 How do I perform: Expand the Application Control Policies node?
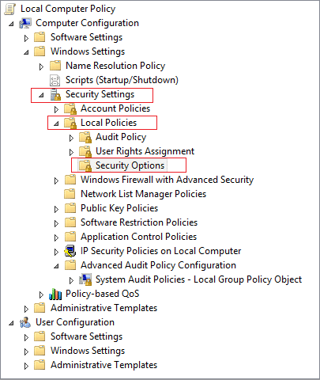pyautogui.click(x=56, y=237)
